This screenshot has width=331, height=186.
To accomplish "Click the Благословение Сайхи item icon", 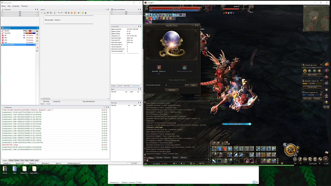I will coord(184,67).
